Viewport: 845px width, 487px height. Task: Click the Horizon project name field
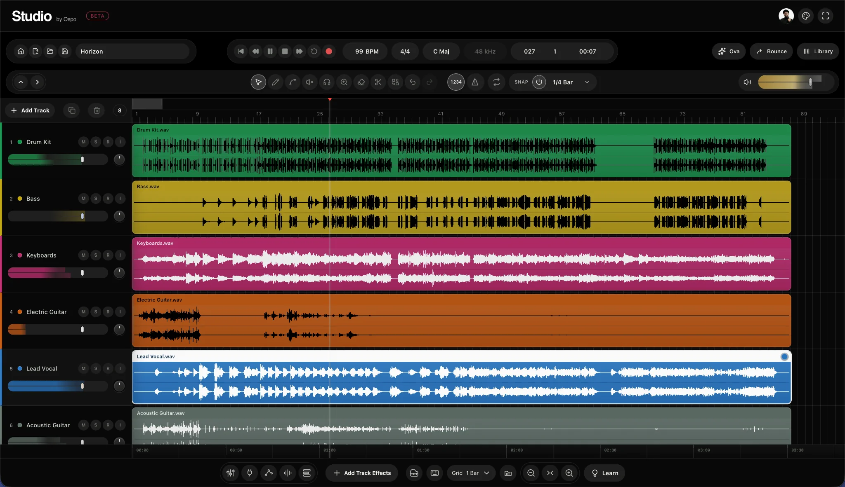132,52
